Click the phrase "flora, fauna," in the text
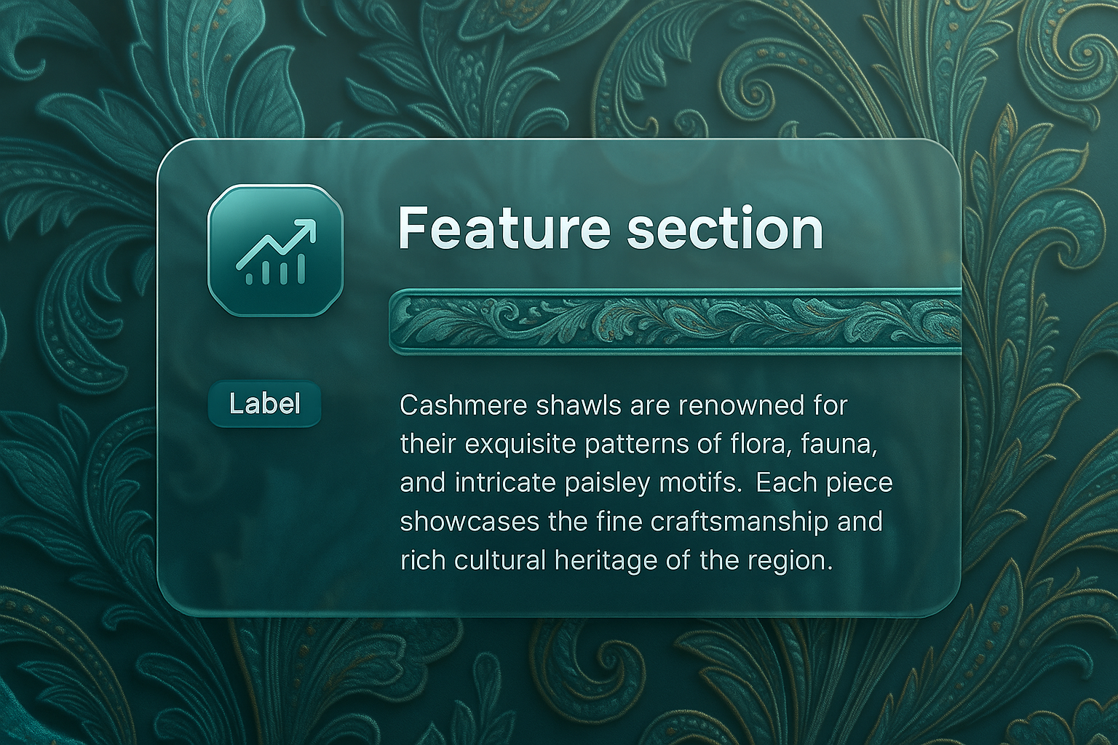Image resolution: width=1118 pixels, height=745 pixels. pyautogui.click(x=801, y=444)
